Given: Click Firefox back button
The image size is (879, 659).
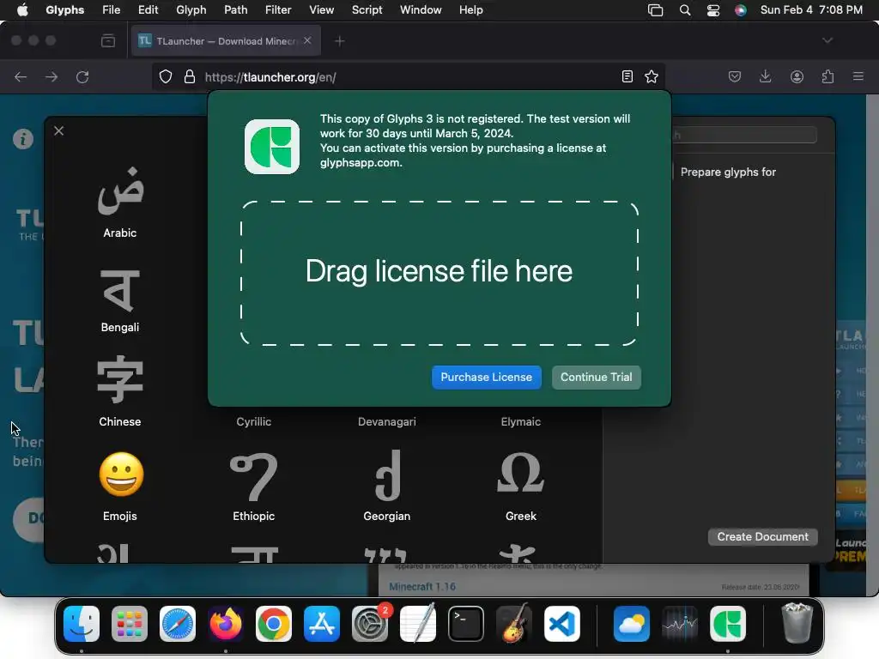Looking at the screenshot, I should [21, 76].
